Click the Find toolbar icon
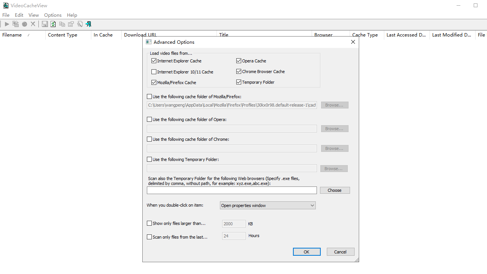 point(80,24)
